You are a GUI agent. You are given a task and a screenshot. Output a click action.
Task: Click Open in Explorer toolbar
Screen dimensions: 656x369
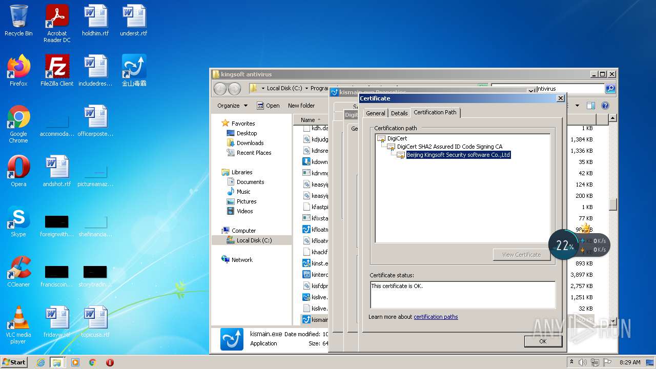click(268, 106)
